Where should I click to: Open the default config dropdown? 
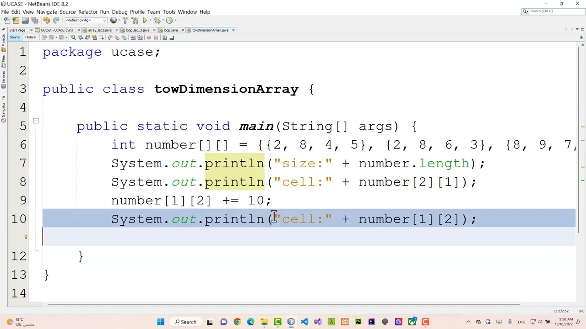coord(86,20)
